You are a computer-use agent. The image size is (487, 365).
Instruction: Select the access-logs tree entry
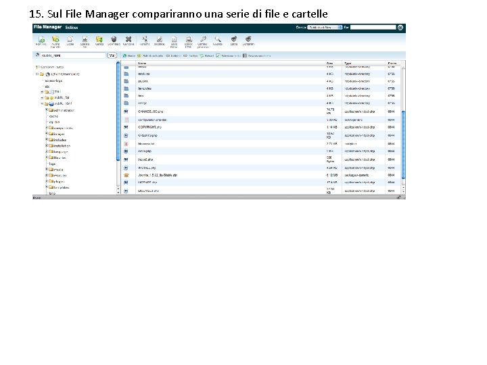53,80
